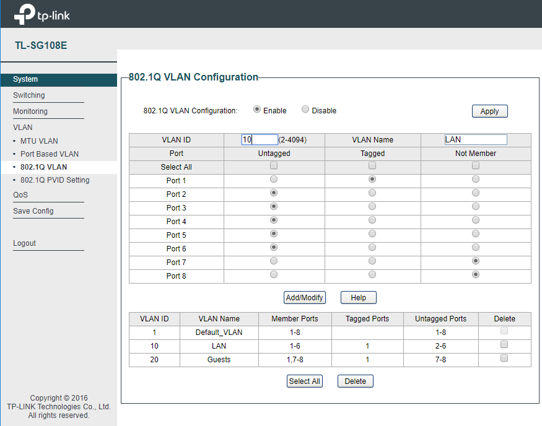Focus the VLAN Name input field

[x=476, y=139]
